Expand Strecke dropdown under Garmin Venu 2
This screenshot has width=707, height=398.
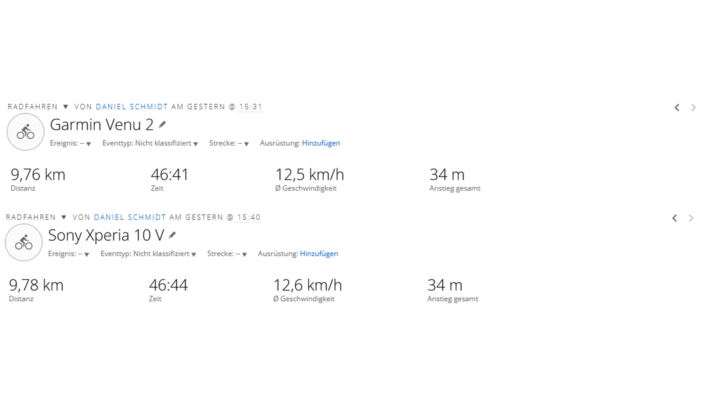[x=229, y=143]
